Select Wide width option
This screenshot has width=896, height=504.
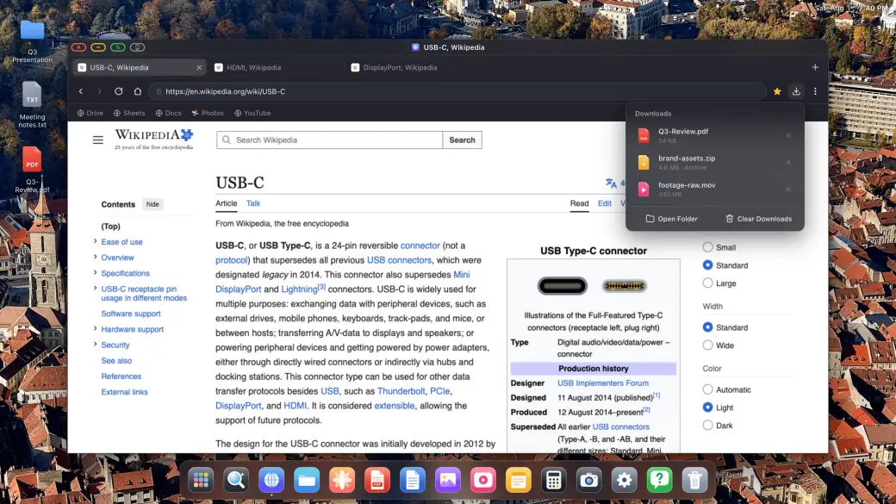click(707, 345)
